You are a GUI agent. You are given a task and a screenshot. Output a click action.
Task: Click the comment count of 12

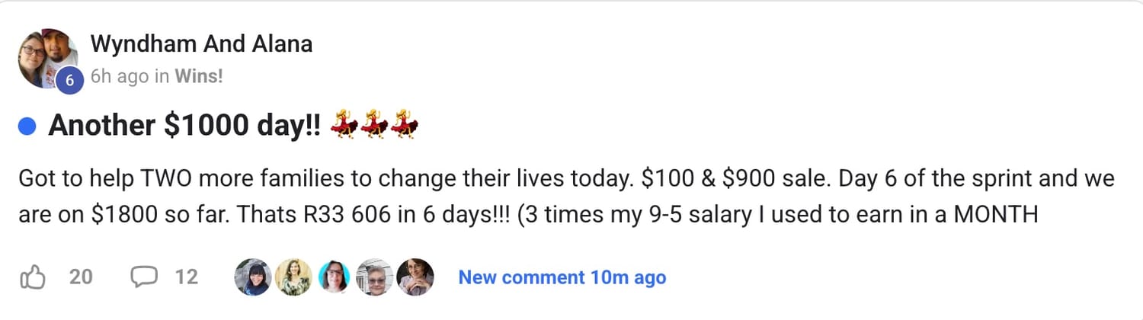187,278
